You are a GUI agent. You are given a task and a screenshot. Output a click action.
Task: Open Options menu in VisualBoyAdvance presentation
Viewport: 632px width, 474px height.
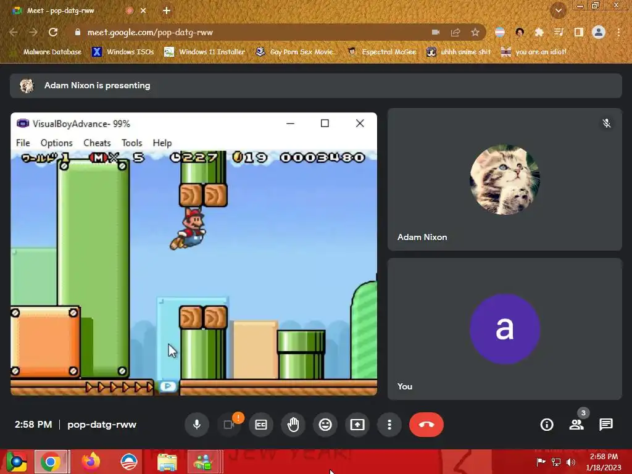[x=56, y=143]
